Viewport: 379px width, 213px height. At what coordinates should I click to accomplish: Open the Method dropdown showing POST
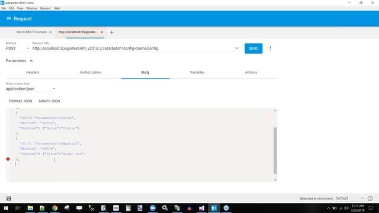click(x=17, y=49)
